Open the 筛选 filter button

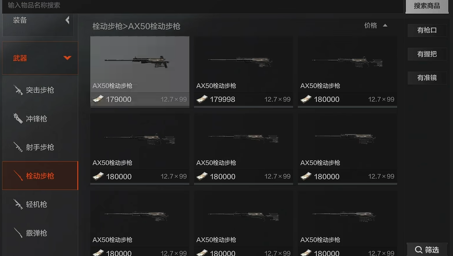pyautogui.click(x=427, y=250)
